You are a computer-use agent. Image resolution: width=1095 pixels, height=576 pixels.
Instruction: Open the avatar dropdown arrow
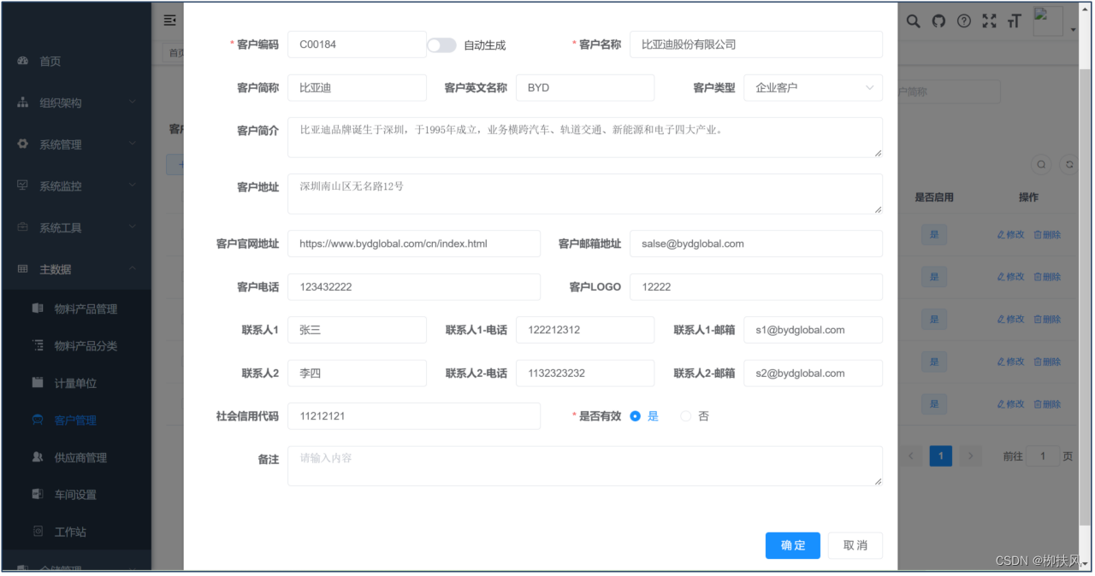(1073, 30)
